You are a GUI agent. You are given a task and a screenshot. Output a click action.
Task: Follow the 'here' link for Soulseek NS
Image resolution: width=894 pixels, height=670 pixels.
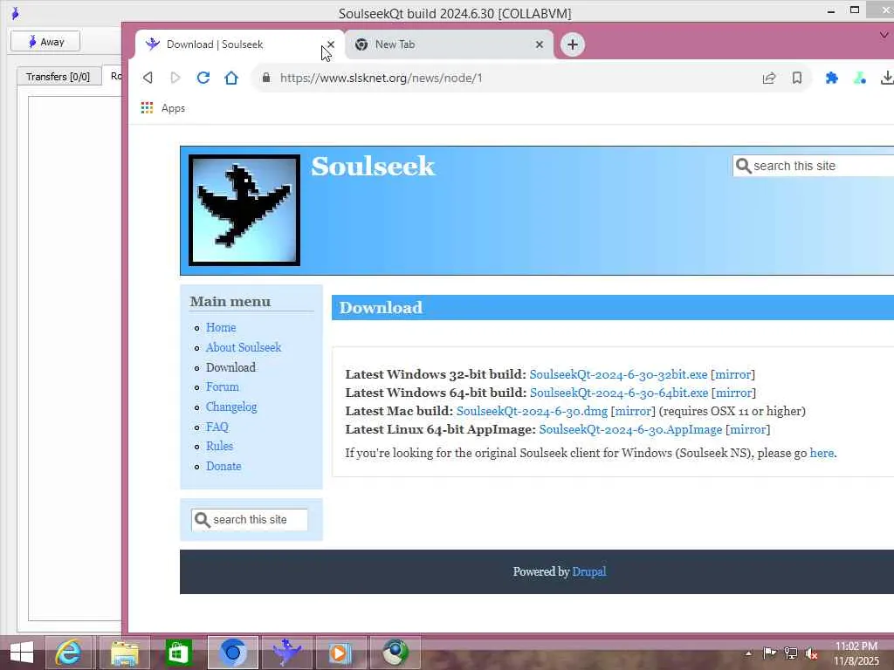tap(822, 453)
